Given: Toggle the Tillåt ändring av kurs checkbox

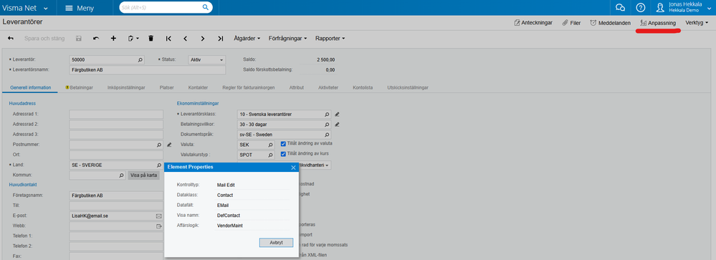Looking at the screenshot, I should click(283, 154).
